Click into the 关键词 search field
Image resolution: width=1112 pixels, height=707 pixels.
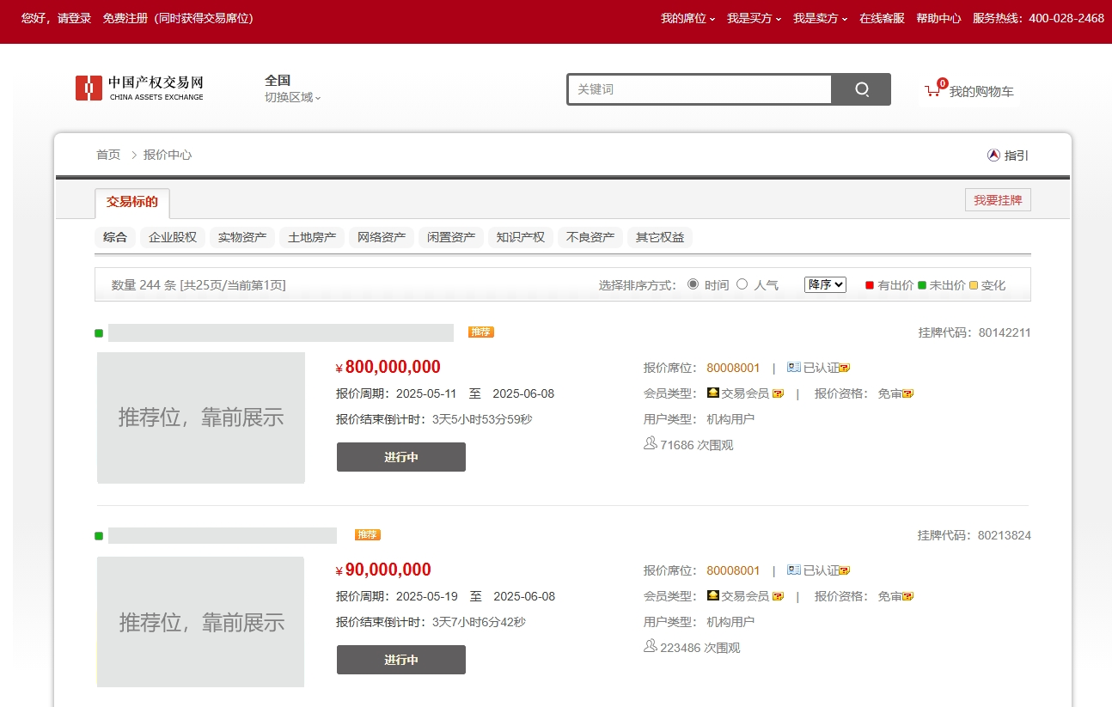point(700,89)
